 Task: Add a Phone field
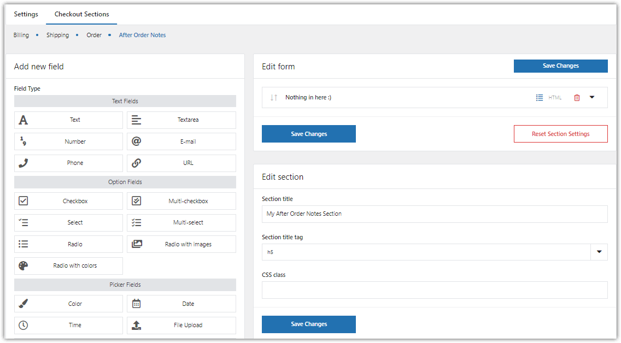tap(68, 163)
